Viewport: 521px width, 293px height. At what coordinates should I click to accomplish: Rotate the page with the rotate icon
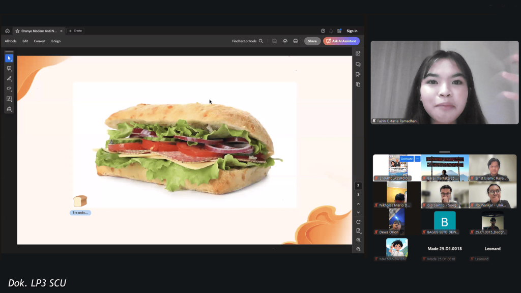pyautogui.click(x=358, y=222)
